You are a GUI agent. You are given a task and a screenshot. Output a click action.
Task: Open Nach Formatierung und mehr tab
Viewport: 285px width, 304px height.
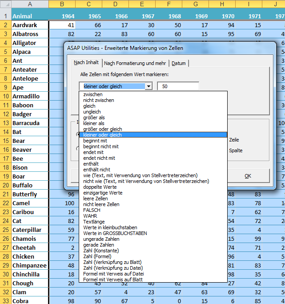(x=135, y=63)
